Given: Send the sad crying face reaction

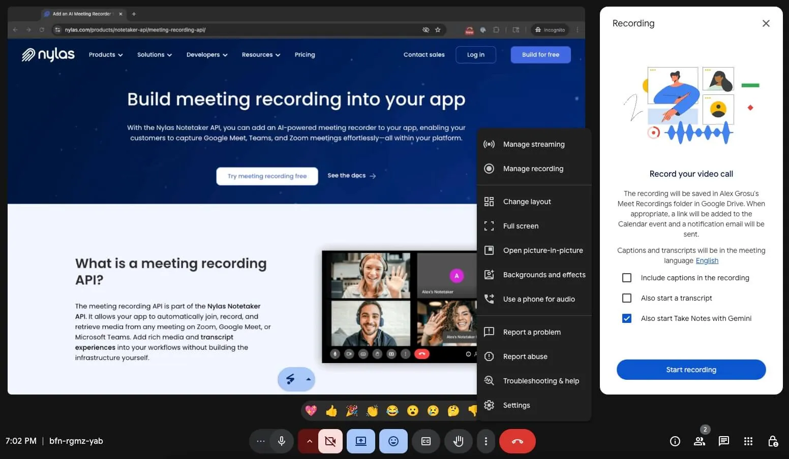Looking at the screenshot, I should [433, 410].
